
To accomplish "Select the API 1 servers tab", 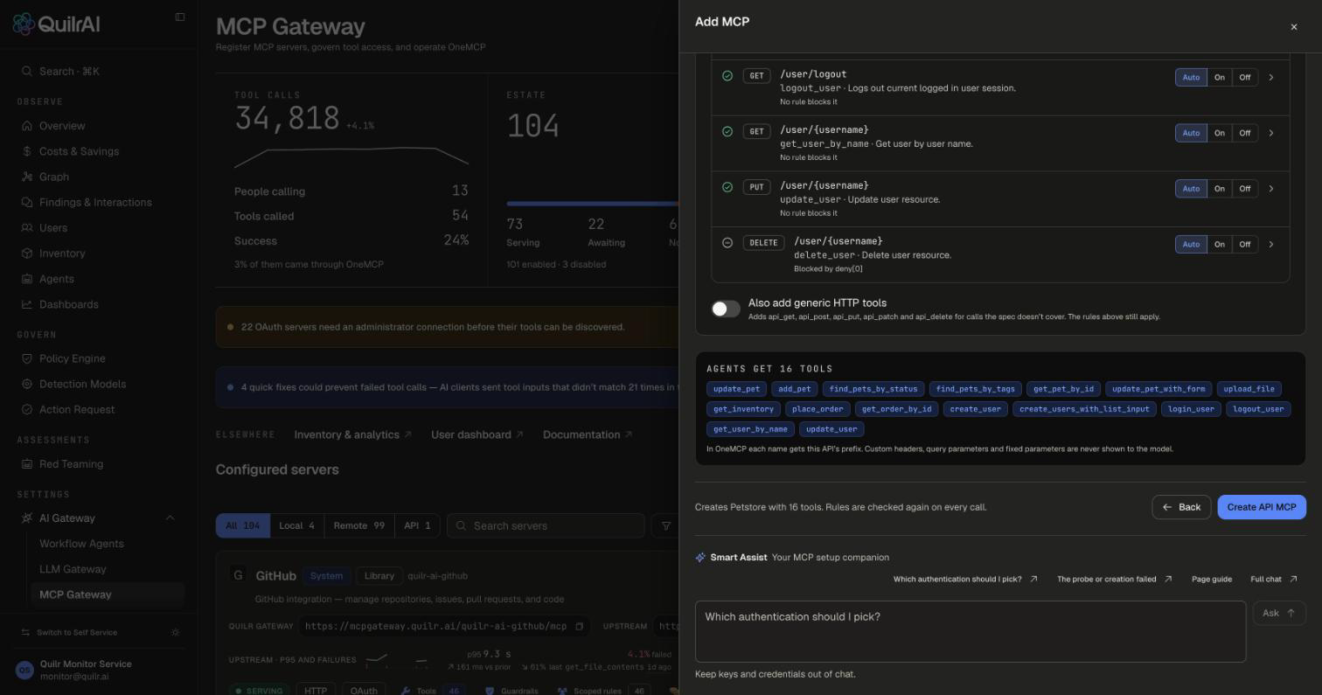I will tap(417, 525).
